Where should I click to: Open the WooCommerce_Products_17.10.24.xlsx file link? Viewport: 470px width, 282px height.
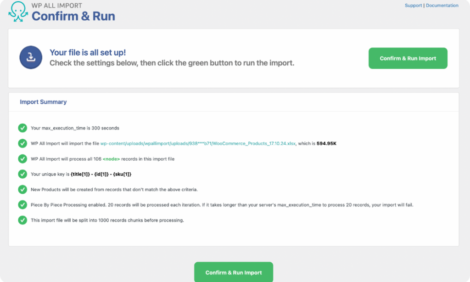(x=198, y=143)
